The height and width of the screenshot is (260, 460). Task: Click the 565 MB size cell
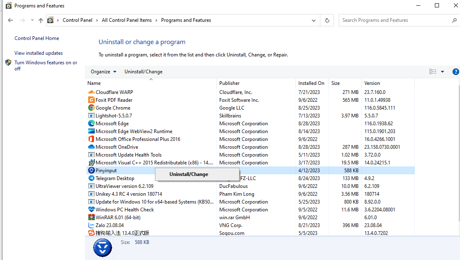point(350,100)
